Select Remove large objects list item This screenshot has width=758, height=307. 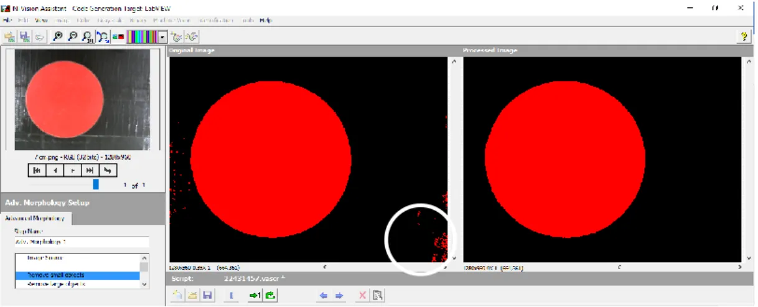[77, 284]
